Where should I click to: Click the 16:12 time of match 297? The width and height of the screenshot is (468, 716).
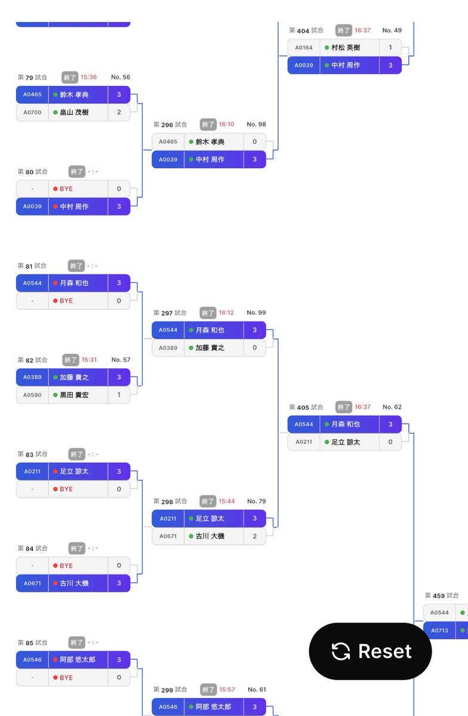click(226, 313)
